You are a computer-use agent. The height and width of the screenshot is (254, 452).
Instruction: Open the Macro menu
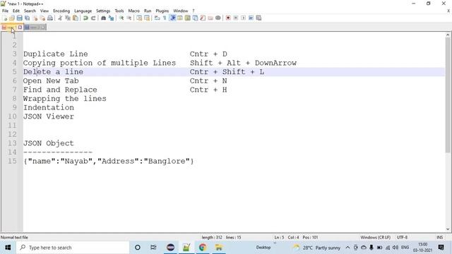click(133, 11)
